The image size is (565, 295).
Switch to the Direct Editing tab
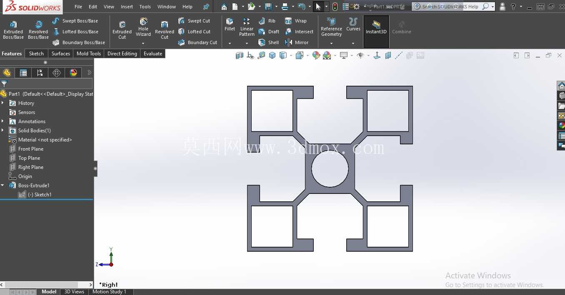[122, 54]
